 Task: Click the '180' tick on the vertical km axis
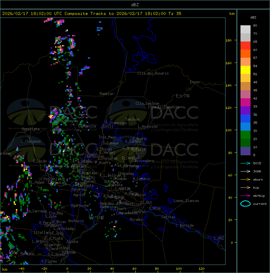coord(228,41)
